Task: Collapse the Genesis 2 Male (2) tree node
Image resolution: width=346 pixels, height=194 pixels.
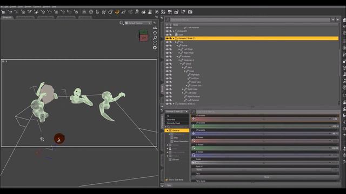Action: tap(174, 38)
